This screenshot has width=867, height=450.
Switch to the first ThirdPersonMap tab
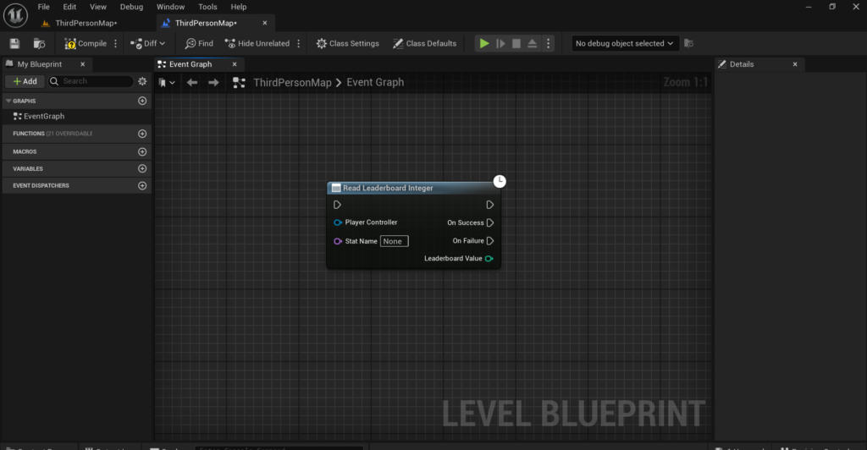[x=86, y=23]
